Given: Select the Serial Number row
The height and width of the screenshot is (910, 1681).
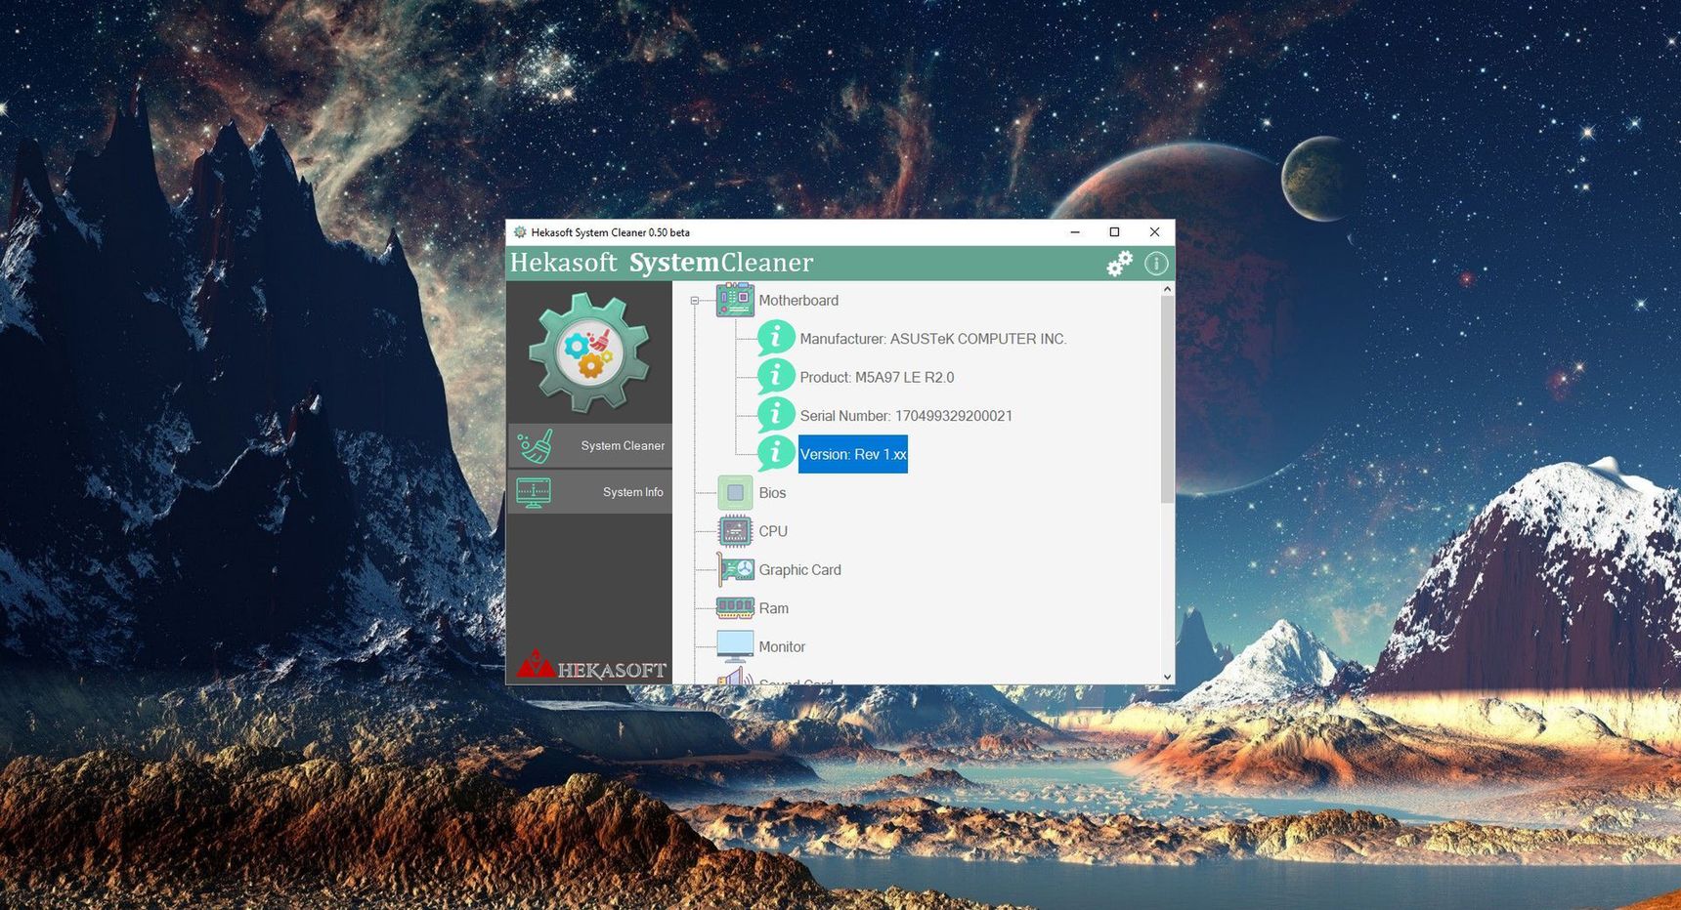Looking at the screenshot, I should click(x=906, y=416).
